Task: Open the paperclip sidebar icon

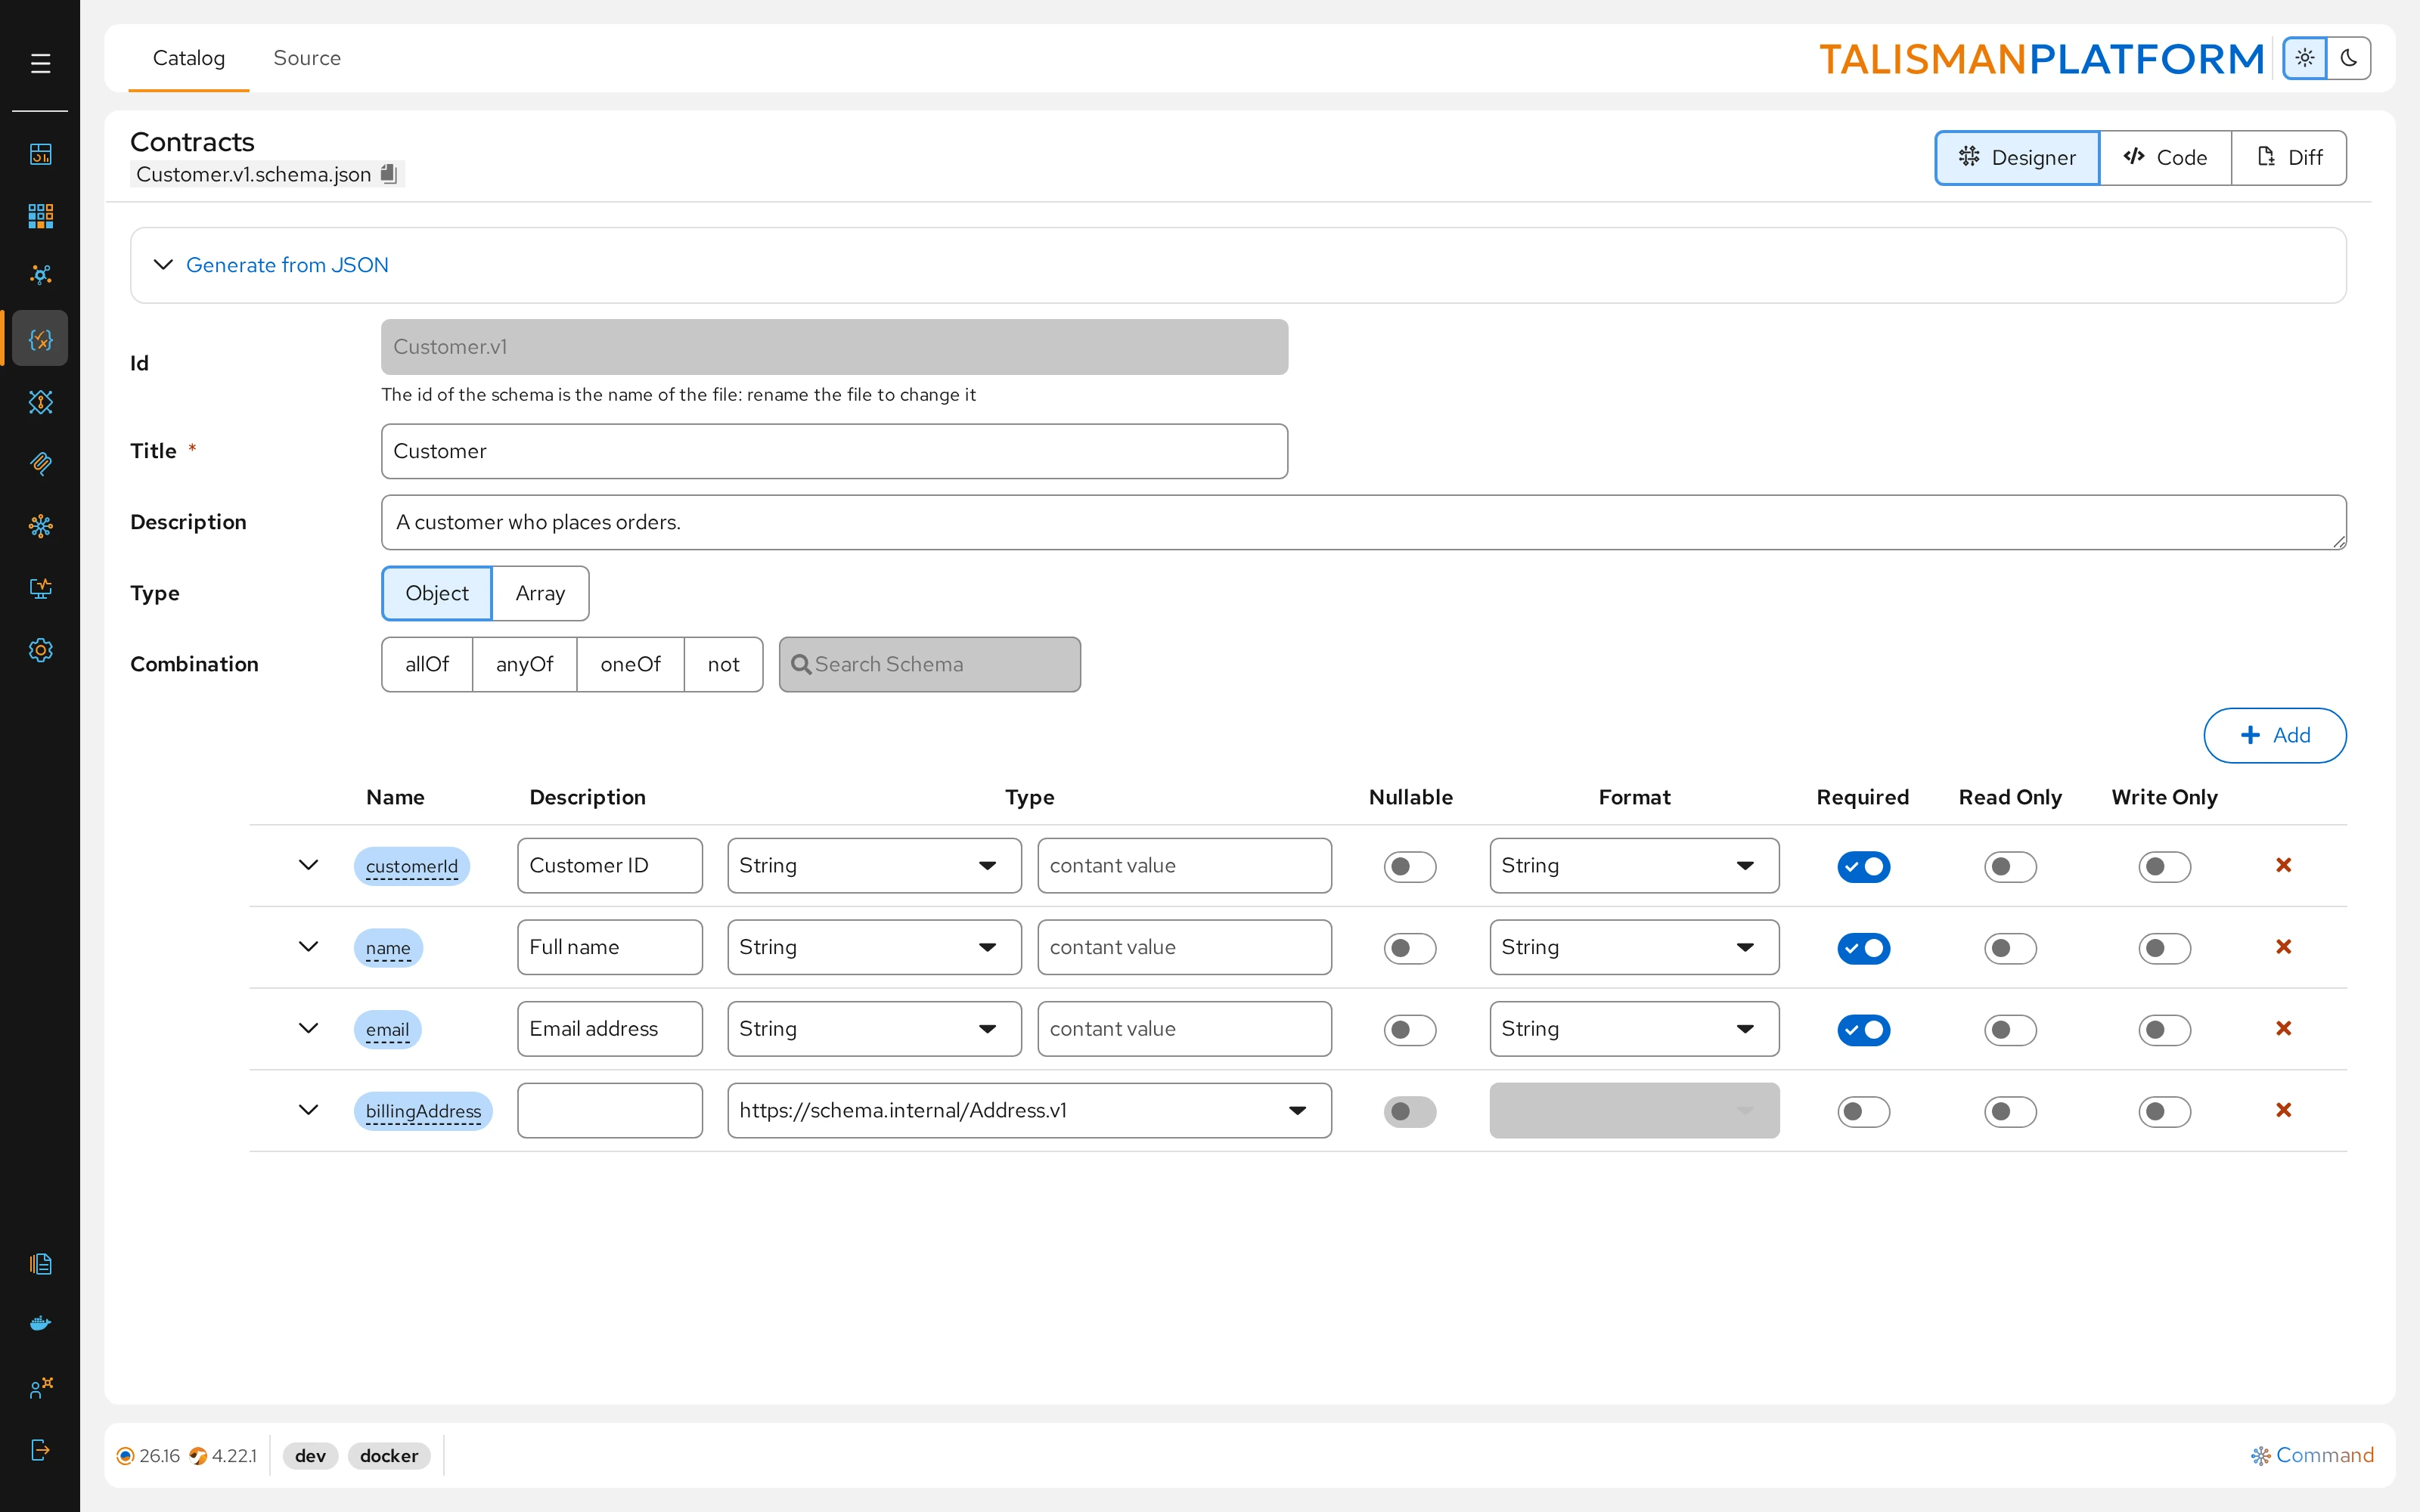Action: point(40,463)
